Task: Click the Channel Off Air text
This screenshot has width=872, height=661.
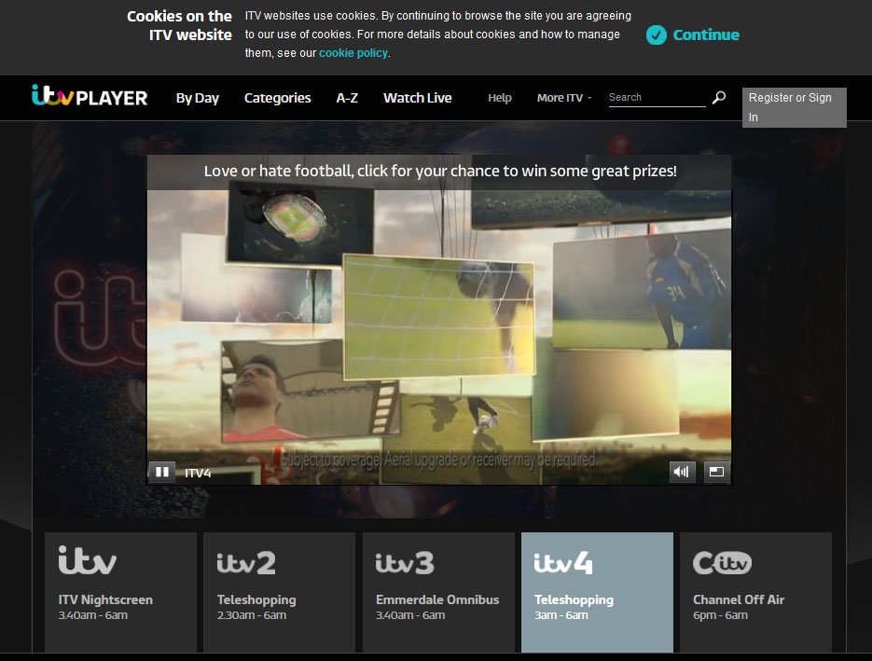Action: [739, 599]
